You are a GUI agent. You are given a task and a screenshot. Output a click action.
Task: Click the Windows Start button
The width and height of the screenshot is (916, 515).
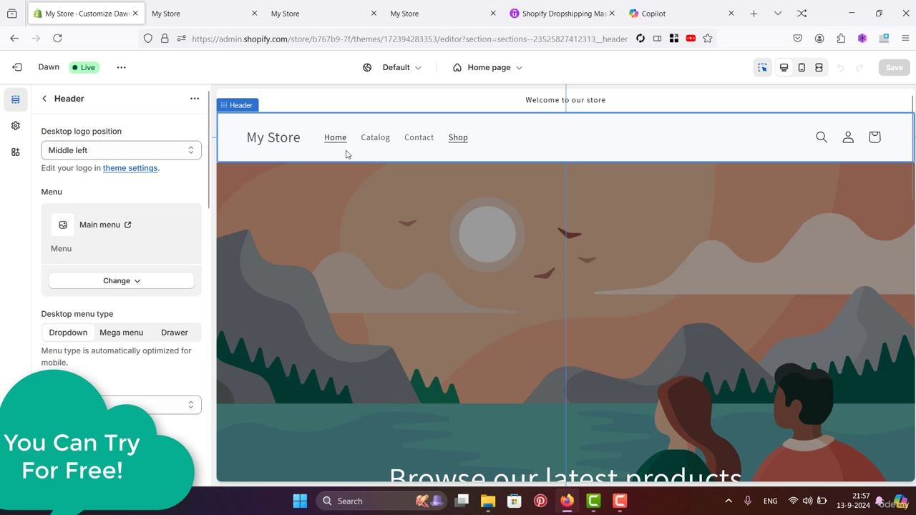click(x=300, y=501)
